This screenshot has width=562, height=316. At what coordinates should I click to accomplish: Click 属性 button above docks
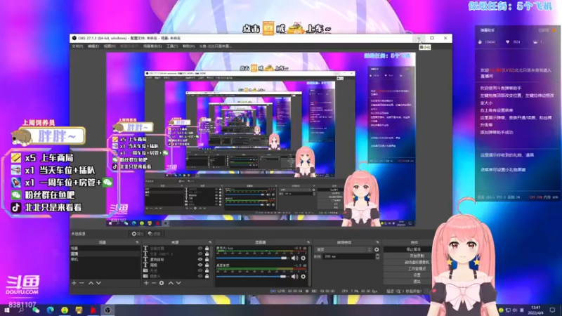point(137,234)
